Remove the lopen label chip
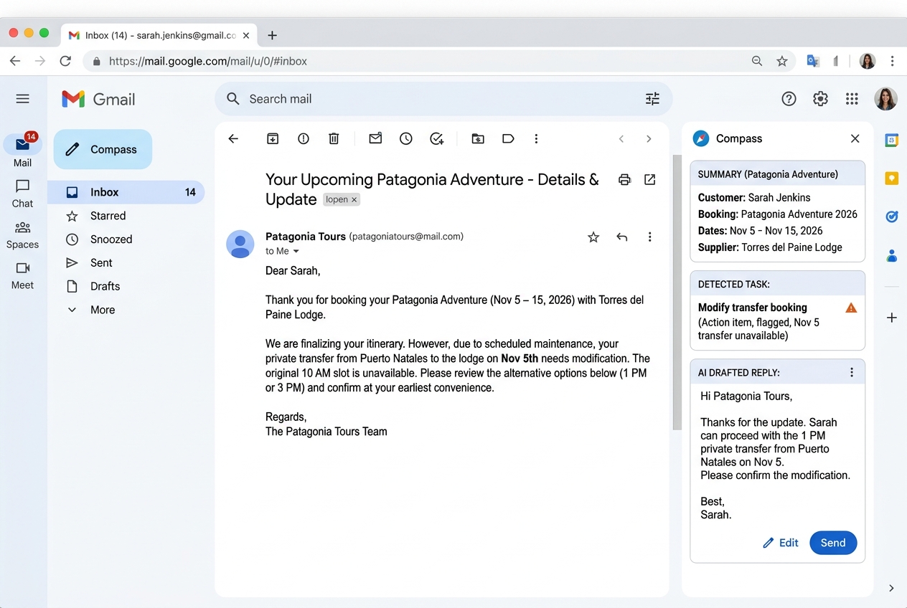The image size is (907, 608). (x=354, y=200)
